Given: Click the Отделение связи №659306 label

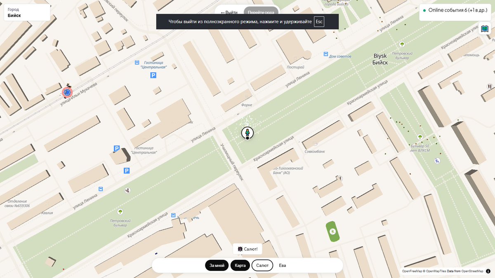Looking at the screenshot, I should [x=17, y=203].
